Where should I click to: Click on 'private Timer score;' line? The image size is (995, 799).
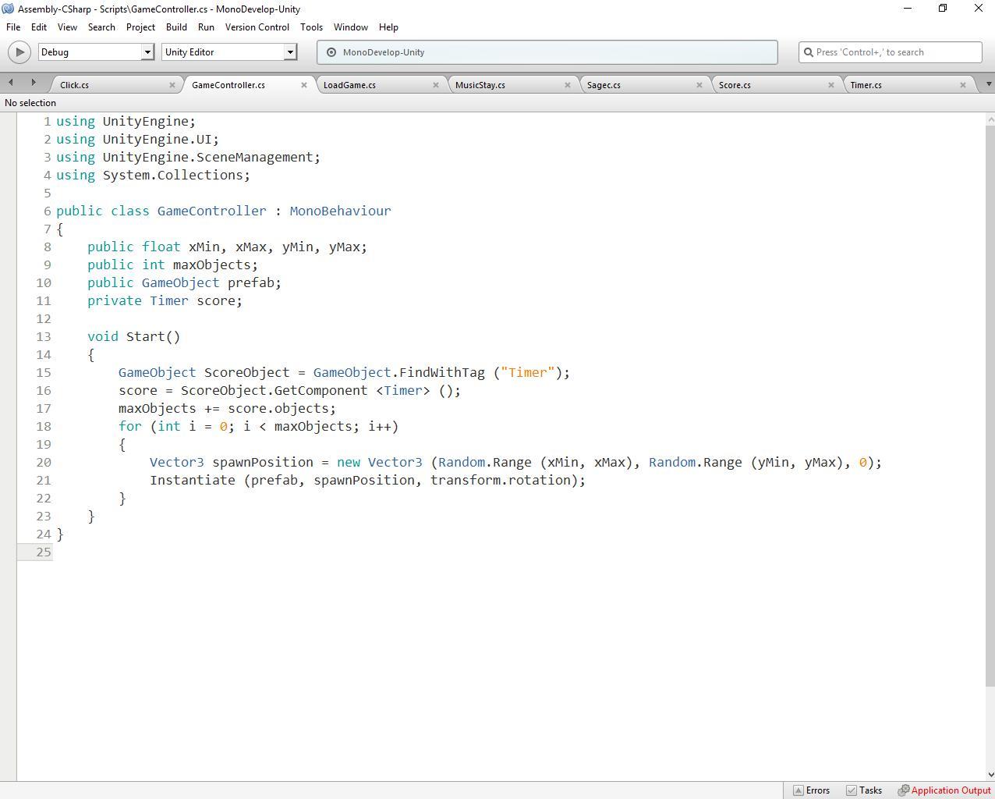(165, 300)
